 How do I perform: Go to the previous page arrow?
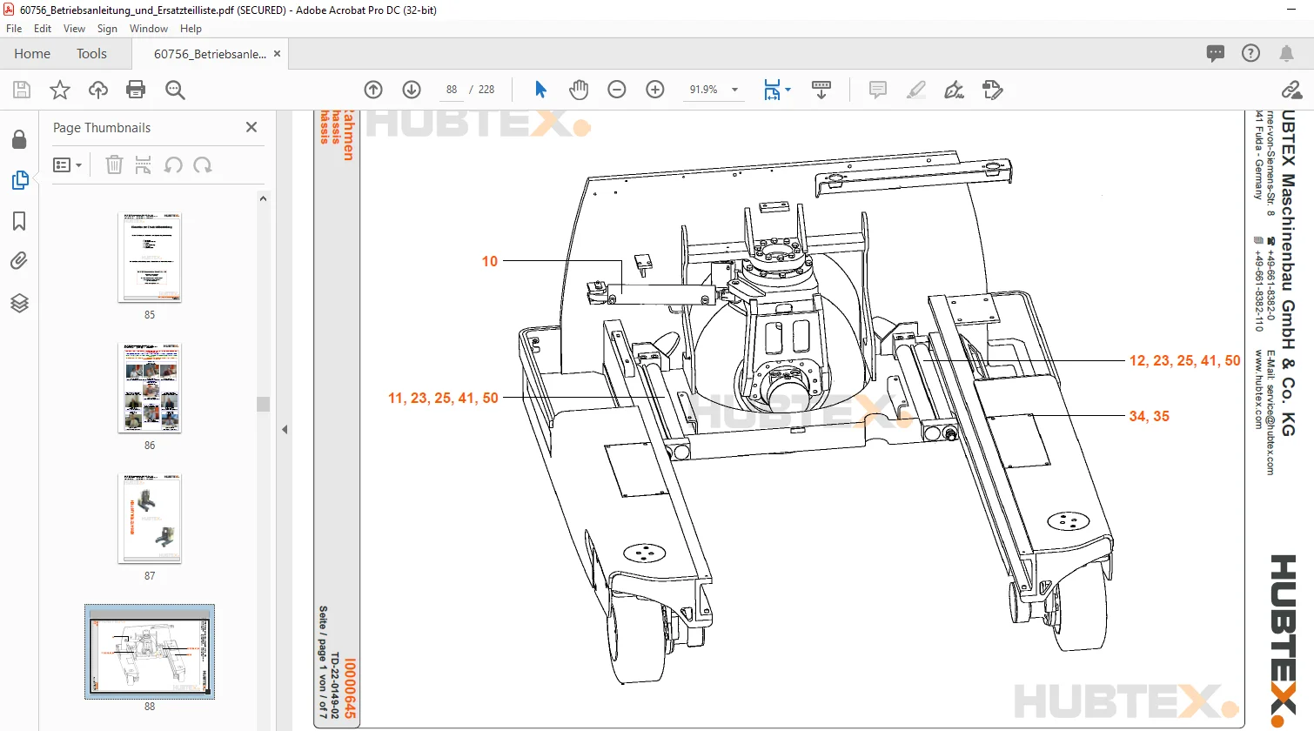pos(373,90)
